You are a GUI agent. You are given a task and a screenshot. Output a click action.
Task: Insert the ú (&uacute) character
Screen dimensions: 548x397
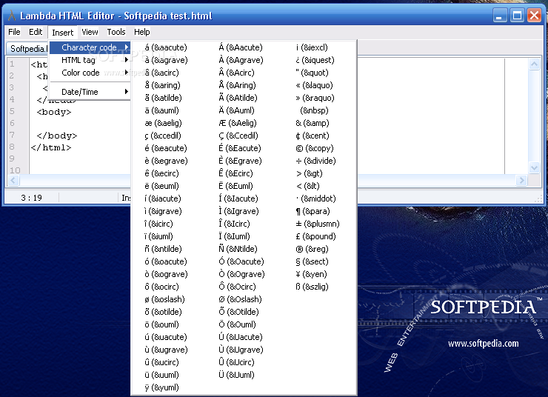166,337
